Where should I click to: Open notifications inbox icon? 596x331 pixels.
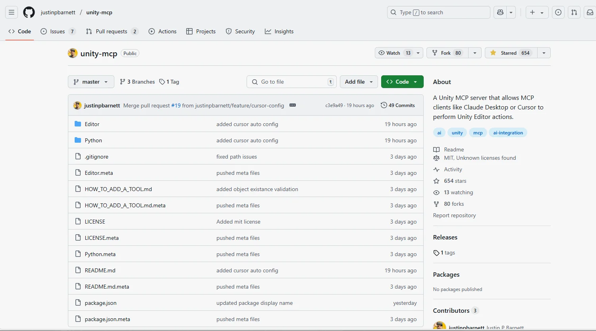[x=590, y=12]
